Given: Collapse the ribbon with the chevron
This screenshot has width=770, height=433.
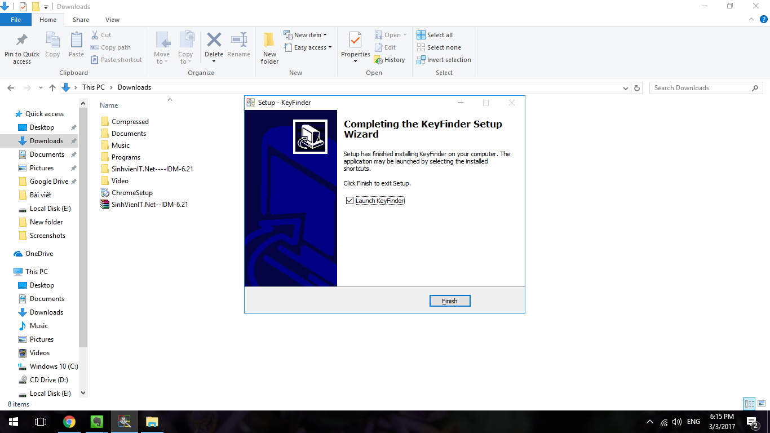Looking at the screenshot, I should click(750, 19).
